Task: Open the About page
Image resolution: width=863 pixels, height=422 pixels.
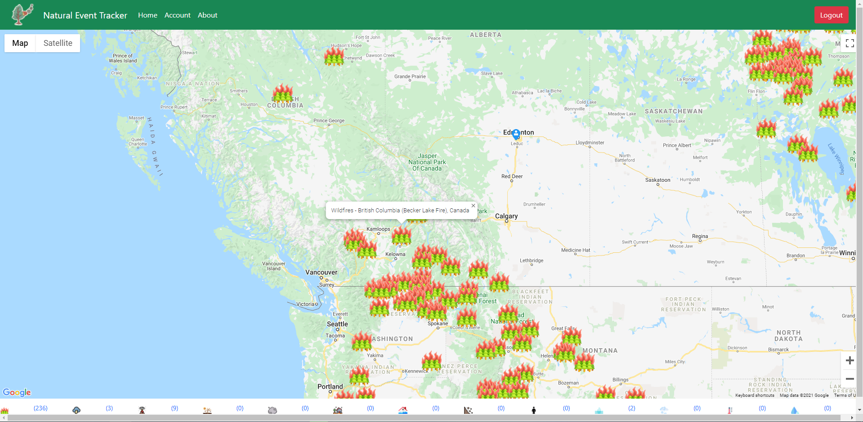Action: coord(208,15)
